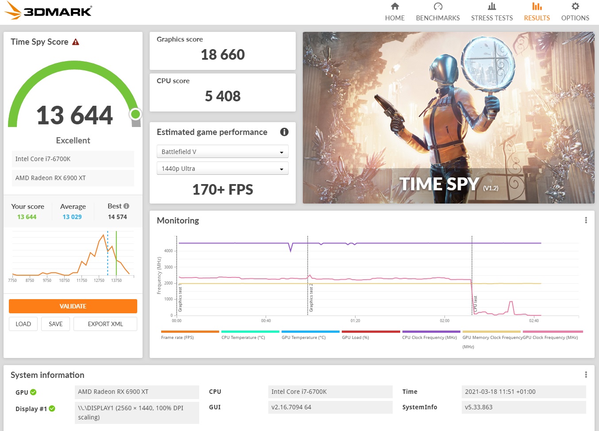599x431 pixels.
Task: Open the Options page
Action: coord(575,12)
